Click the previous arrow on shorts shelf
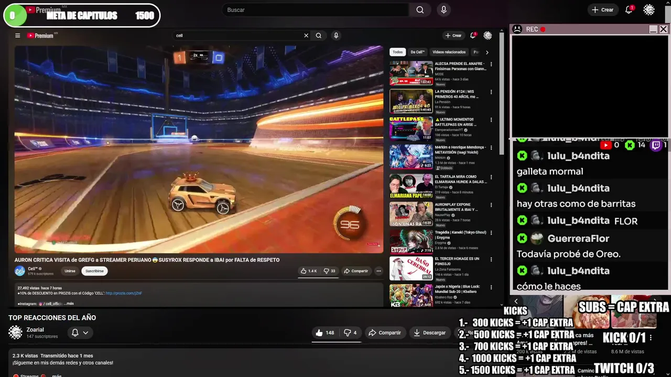671x377 pixels. [x=516, y=301]
